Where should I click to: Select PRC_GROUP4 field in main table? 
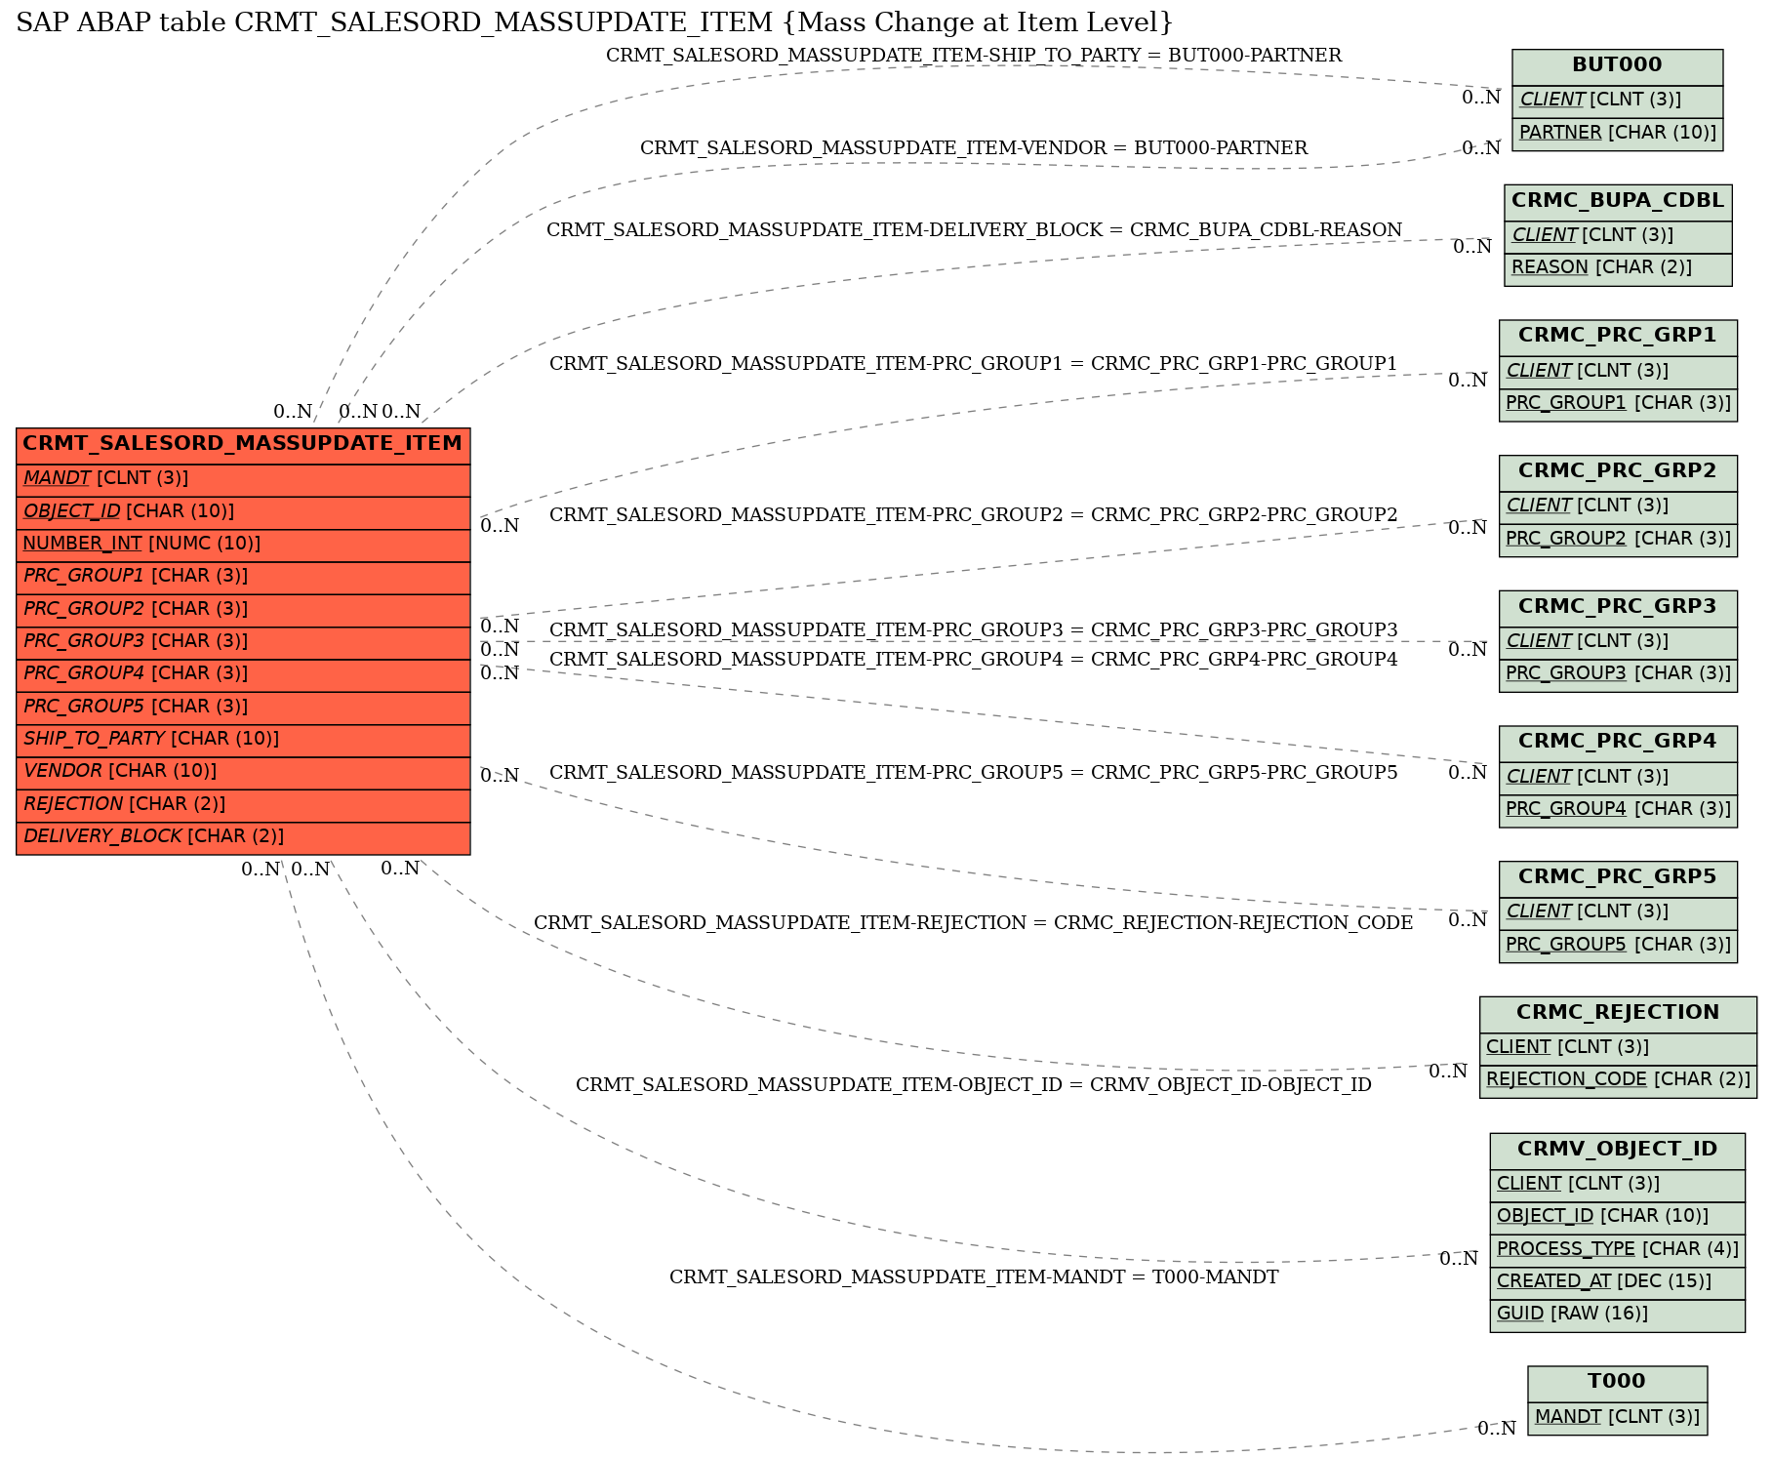(243, 674)
